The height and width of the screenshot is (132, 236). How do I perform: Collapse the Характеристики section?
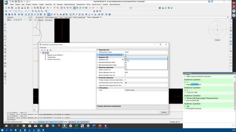click(97, 50)
